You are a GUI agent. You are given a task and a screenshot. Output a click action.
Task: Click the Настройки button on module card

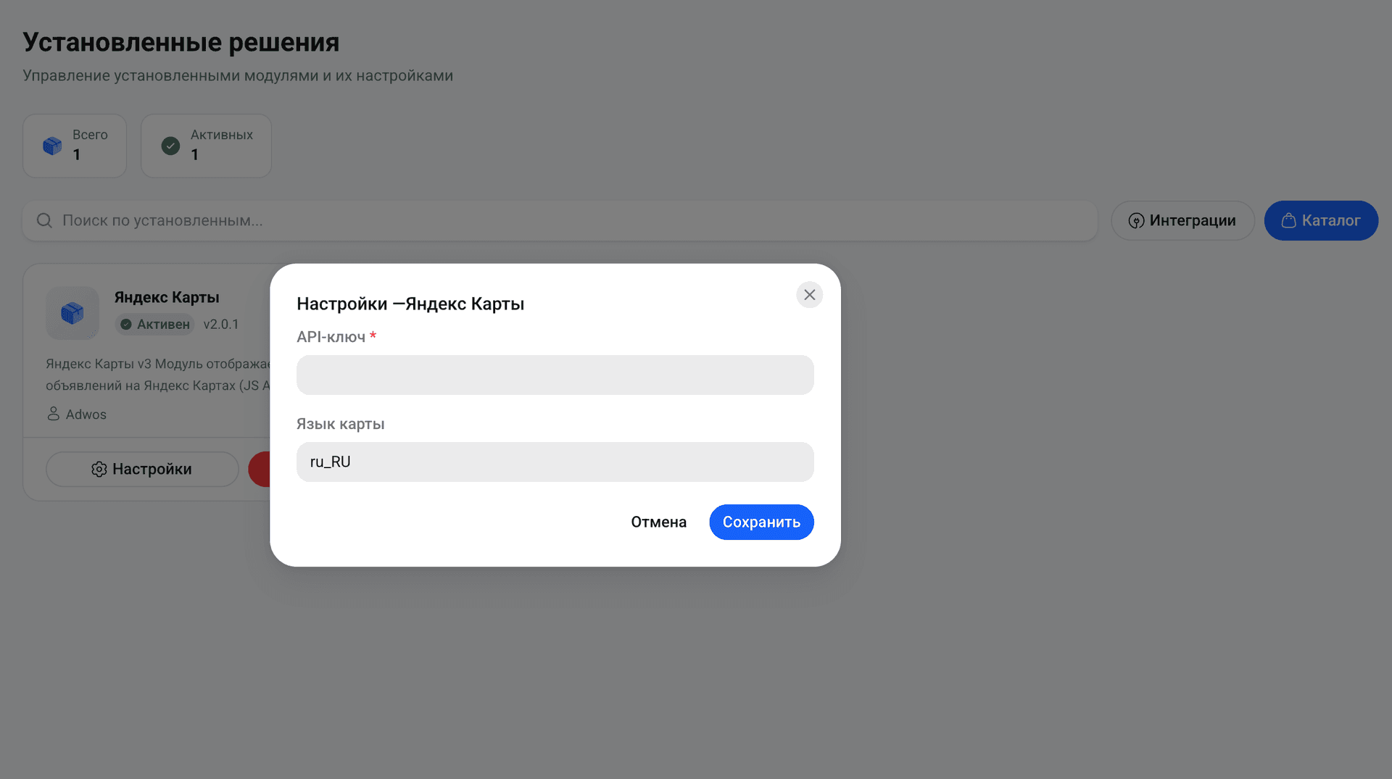pos(142,469)
